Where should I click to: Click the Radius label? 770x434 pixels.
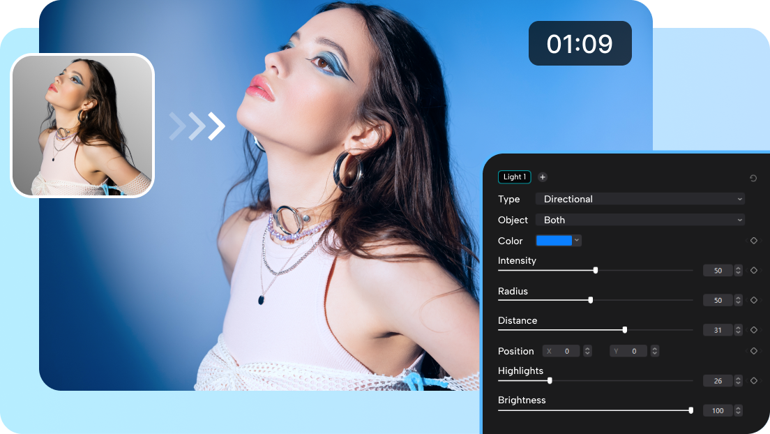click(x=513, y=291)
